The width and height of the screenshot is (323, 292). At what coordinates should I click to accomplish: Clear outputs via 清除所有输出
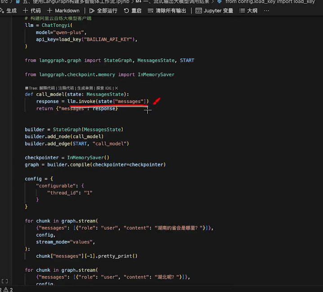pyautogui.click(x=167, y=11)
